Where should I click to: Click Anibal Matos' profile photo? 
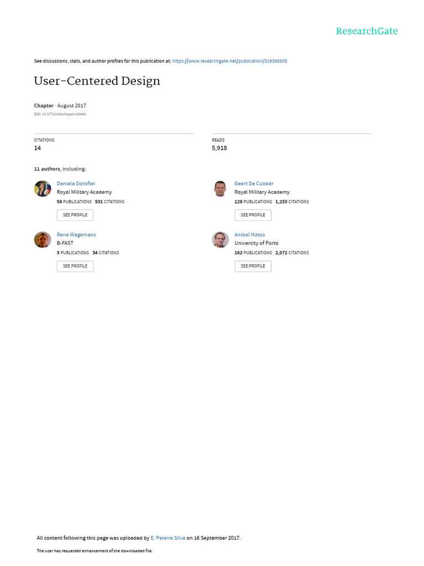220,239
